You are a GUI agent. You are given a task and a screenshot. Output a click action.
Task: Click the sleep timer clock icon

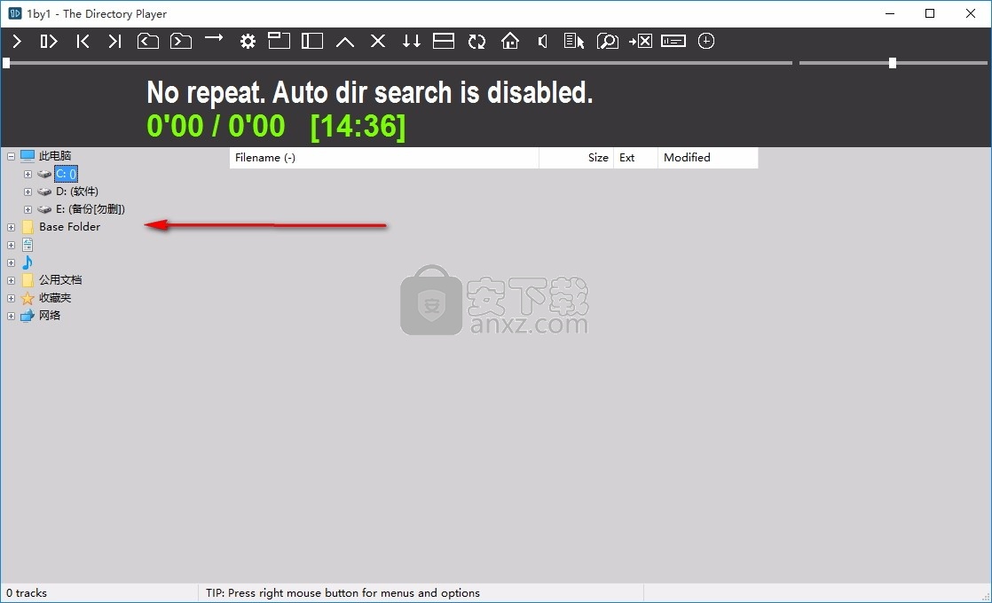click(706, 41)
